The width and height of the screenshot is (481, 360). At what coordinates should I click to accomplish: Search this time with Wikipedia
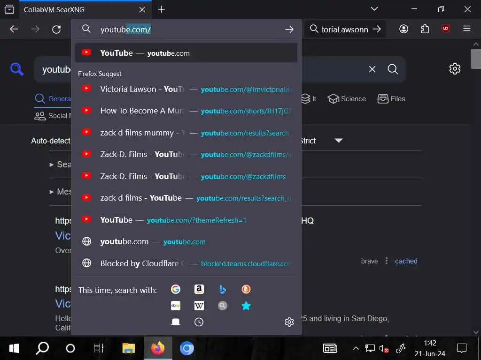[199, 306]
